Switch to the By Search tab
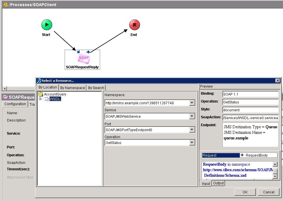This screenshot has width=283, height=201. (96, 87)
